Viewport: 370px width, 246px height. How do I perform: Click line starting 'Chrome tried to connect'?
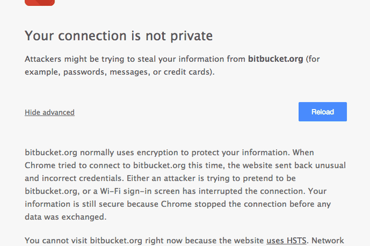185,165
